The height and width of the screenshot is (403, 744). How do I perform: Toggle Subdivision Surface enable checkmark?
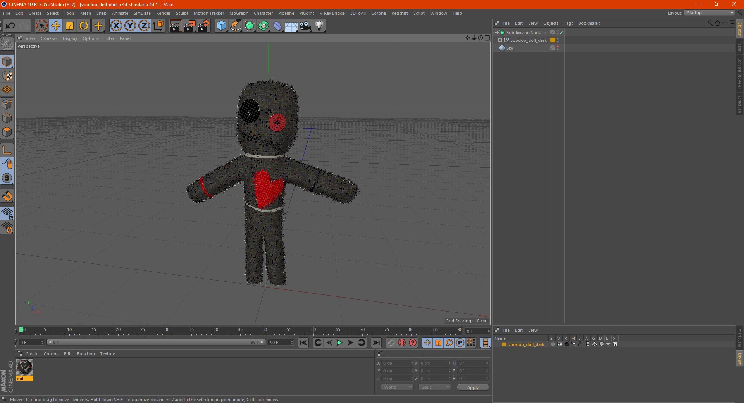(561, 33)
